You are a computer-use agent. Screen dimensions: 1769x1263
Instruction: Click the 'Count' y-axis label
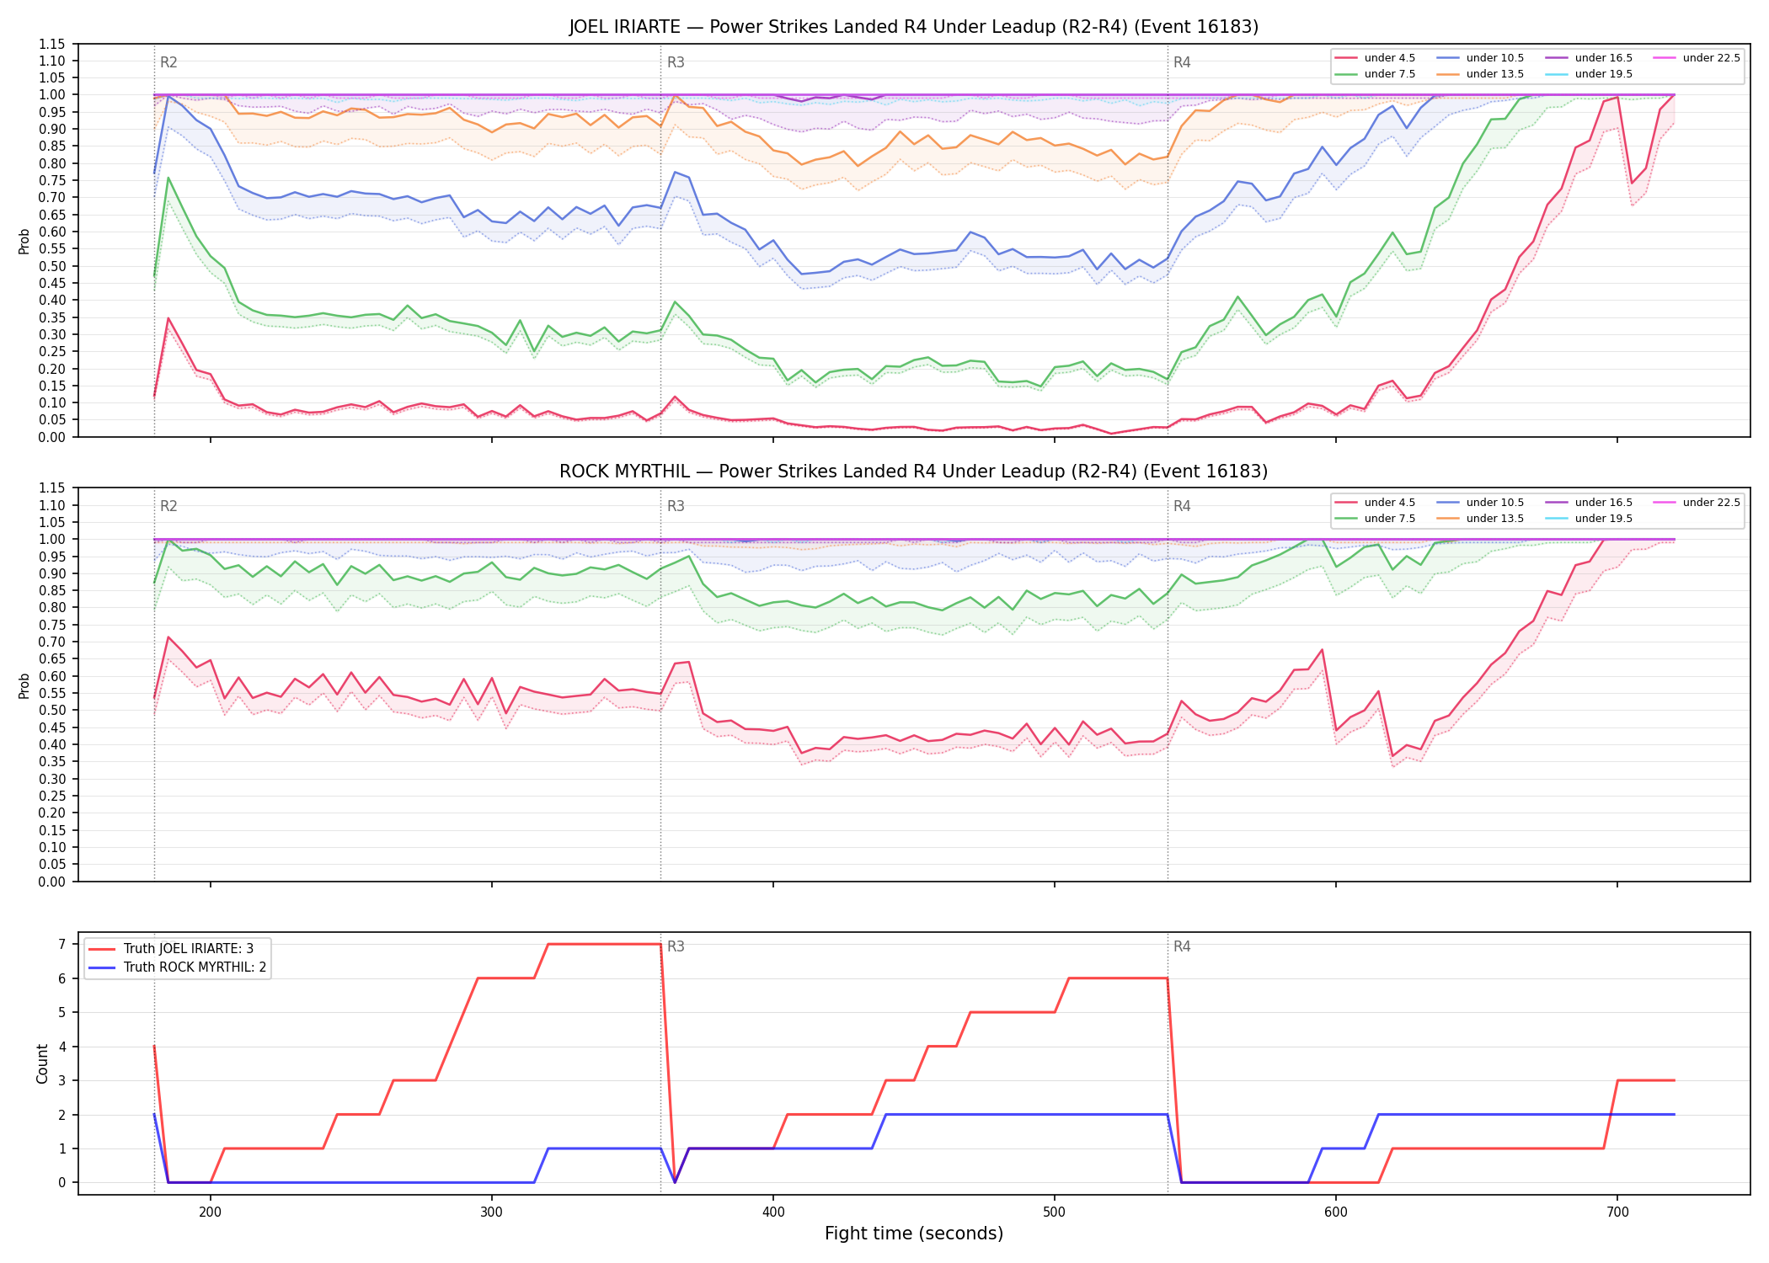coord(42,1063)
